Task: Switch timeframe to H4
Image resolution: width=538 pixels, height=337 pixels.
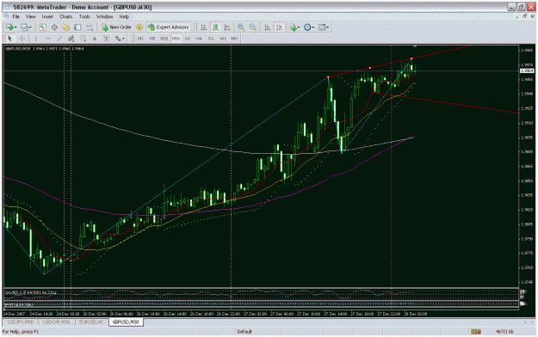Action: pyautogui.click(x=199, y=39)
